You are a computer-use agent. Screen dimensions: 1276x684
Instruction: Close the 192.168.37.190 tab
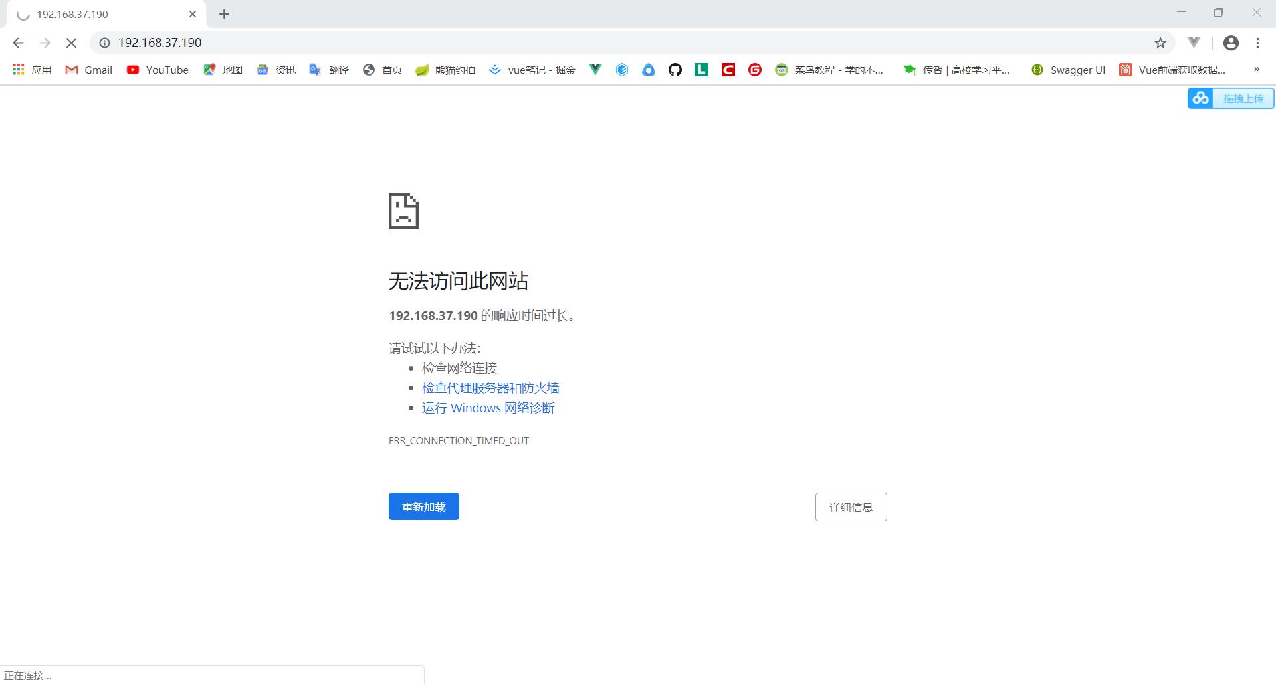tap(193, 14)
